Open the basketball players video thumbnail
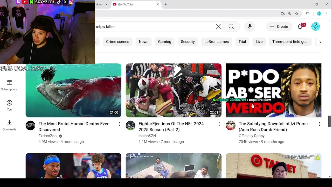 coord(73,166)
